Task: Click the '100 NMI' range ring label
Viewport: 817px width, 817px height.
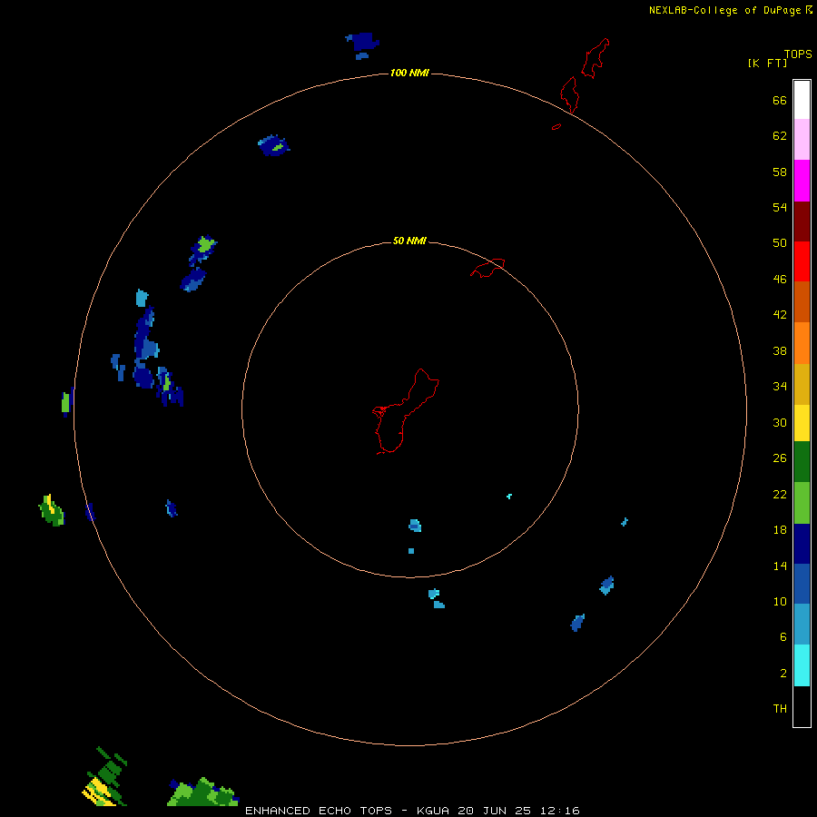Action: click(x=409, y=73)
